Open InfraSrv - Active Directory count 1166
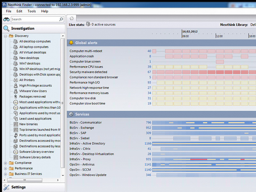Screen dimensions: 256x192 point(148,143)
